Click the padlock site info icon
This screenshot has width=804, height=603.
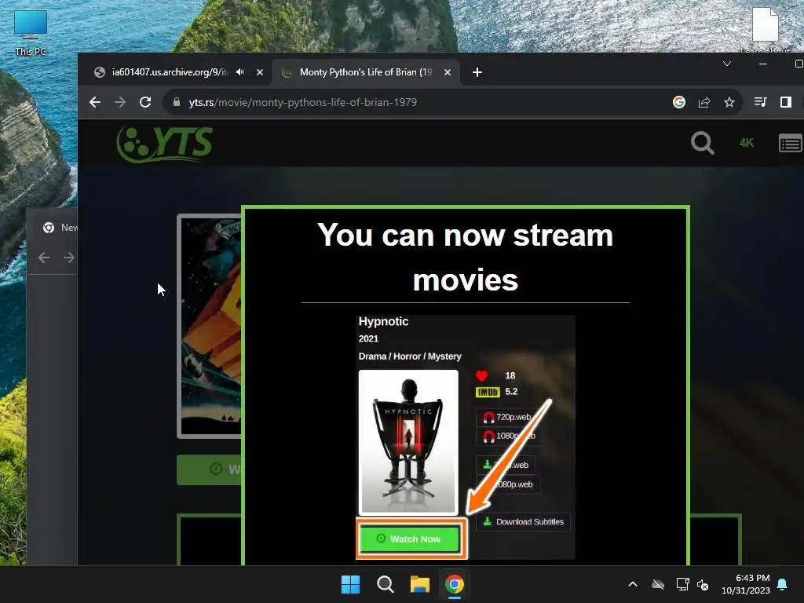[177, 102]
